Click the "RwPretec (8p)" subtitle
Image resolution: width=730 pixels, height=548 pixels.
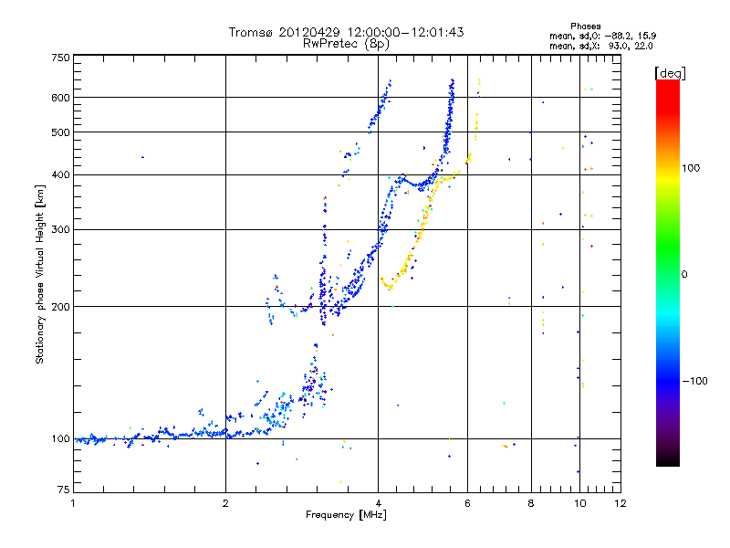[x=346, y=44]
